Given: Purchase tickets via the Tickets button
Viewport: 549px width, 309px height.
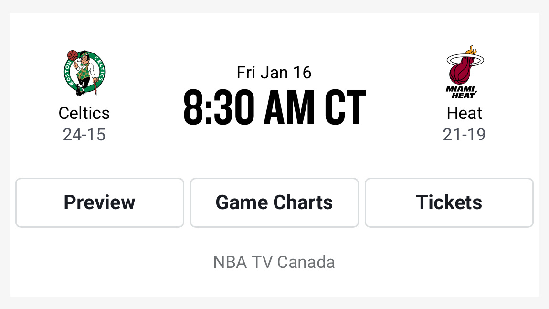Looking at the screenshot, I should coord(449,202).
